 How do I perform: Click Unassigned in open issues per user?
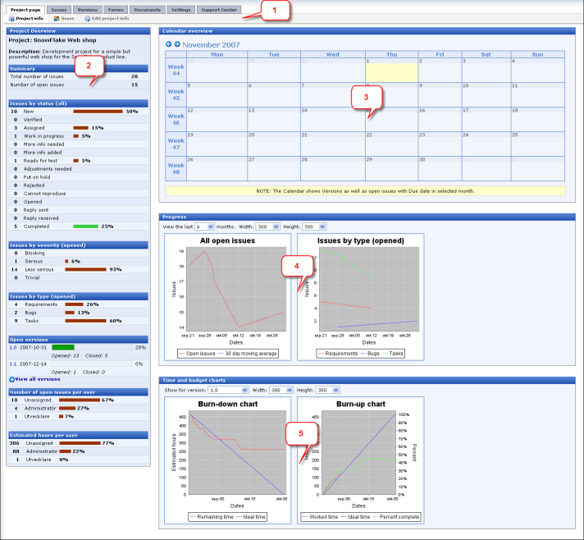(x=78, y=400)
